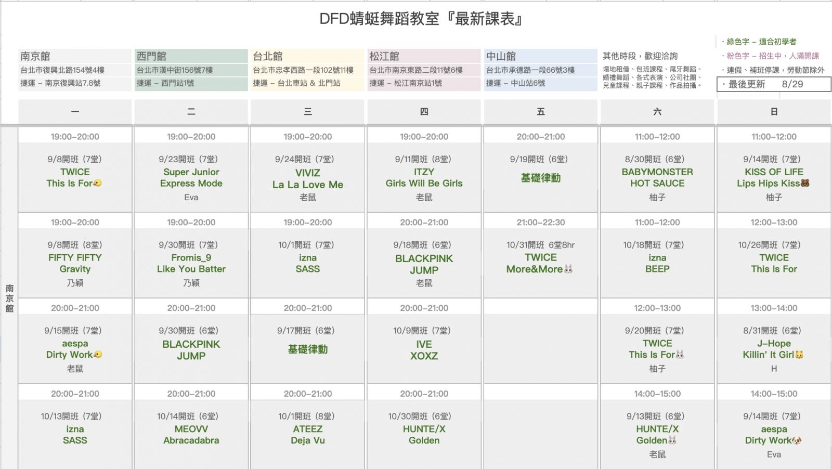Click the rabbit emoji beside More&More
Image resolution: width=832 pixels, height=469 pixels.
pos(568,269)
